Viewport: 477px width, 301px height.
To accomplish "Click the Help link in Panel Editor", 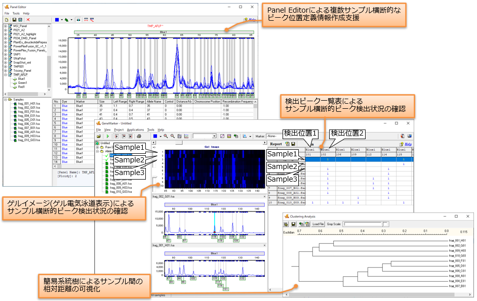I will (x=251, y=20).
